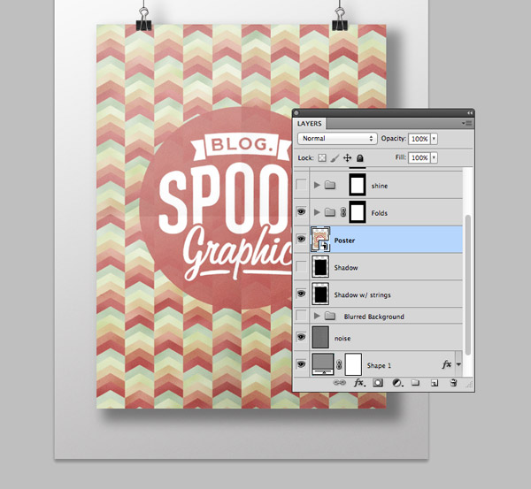Click the Blurred Background group folder icon
531x489 pixels.
(330, 316)
